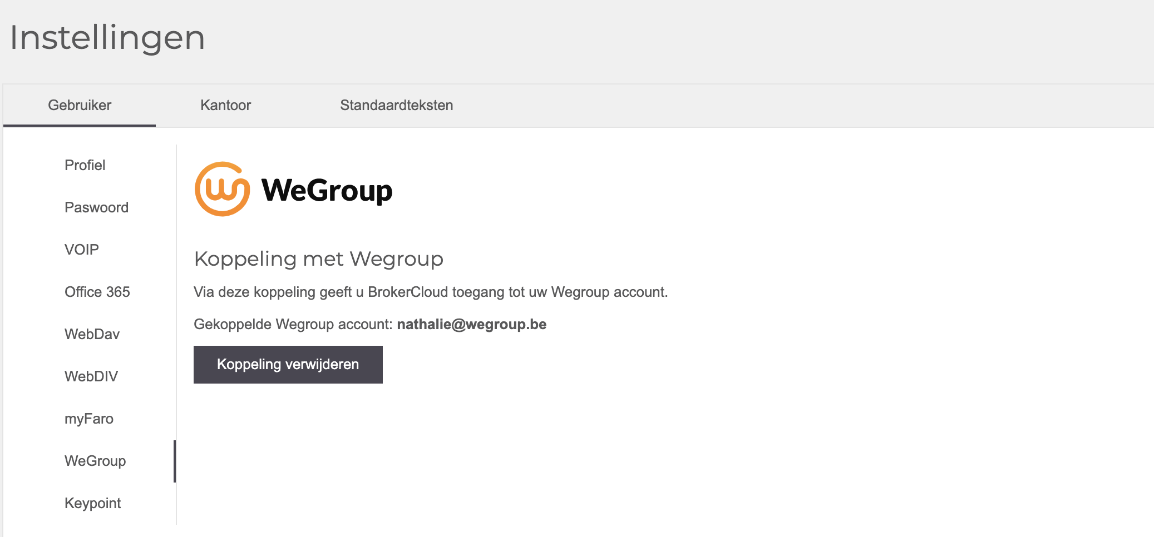Select the Gebruiker tab
This screenshot has width=1154, height=537.
pyautogui.click(x=80, y=105)
